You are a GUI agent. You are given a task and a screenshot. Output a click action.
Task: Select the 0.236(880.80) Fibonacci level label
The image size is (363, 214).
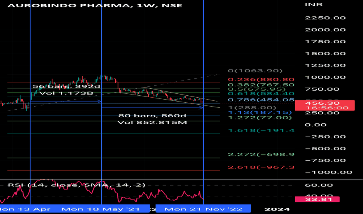[x=261, y=80]
